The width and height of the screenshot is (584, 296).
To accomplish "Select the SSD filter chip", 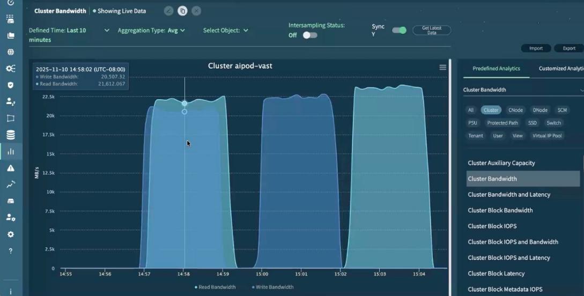I will click(532, 123).
